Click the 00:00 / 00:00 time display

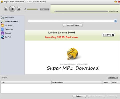[x=113, y=11]
